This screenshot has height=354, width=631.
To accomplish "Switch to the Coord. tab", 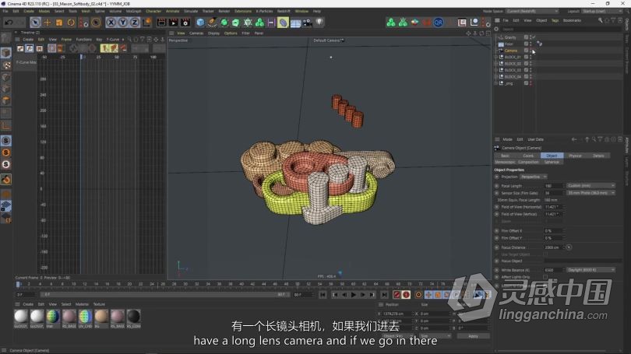I will point(528,156).
